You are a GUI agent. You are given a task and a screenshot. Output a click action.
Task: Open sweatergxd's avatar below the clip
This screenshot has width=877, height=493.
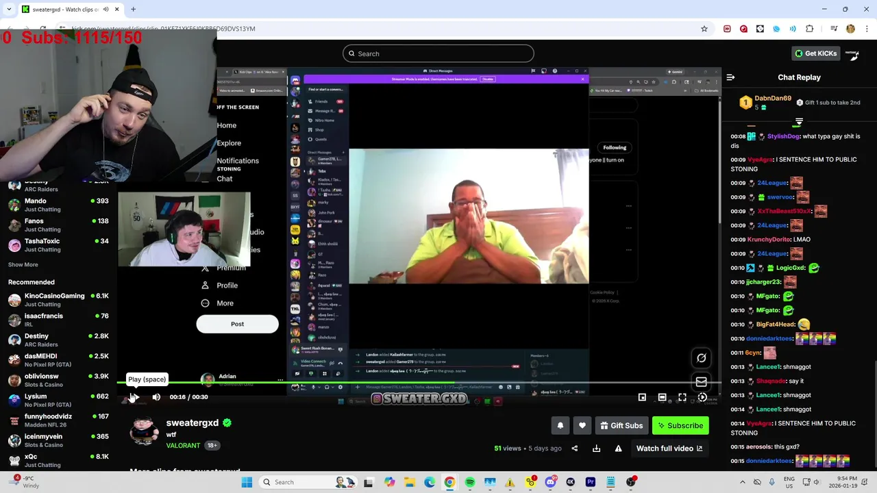tap(144, 432)
